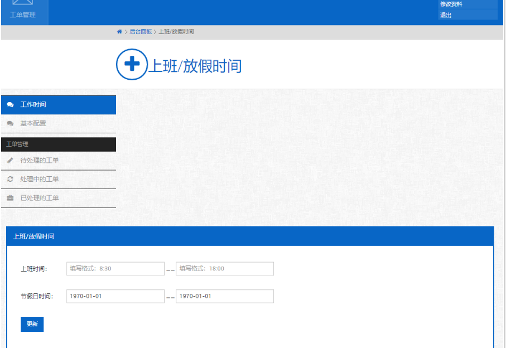
Task: Click the large plus circle icon
Action: (x=132, y=64)
